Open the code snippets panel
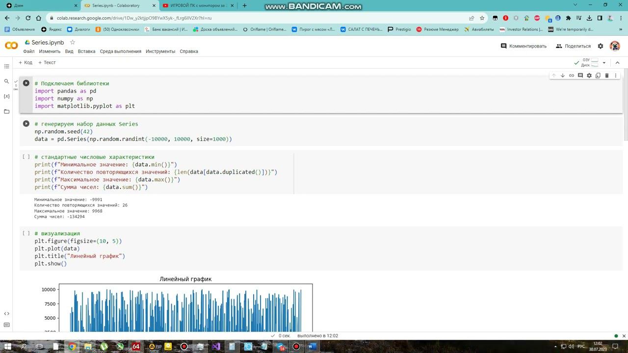 (x=6, y=314)
